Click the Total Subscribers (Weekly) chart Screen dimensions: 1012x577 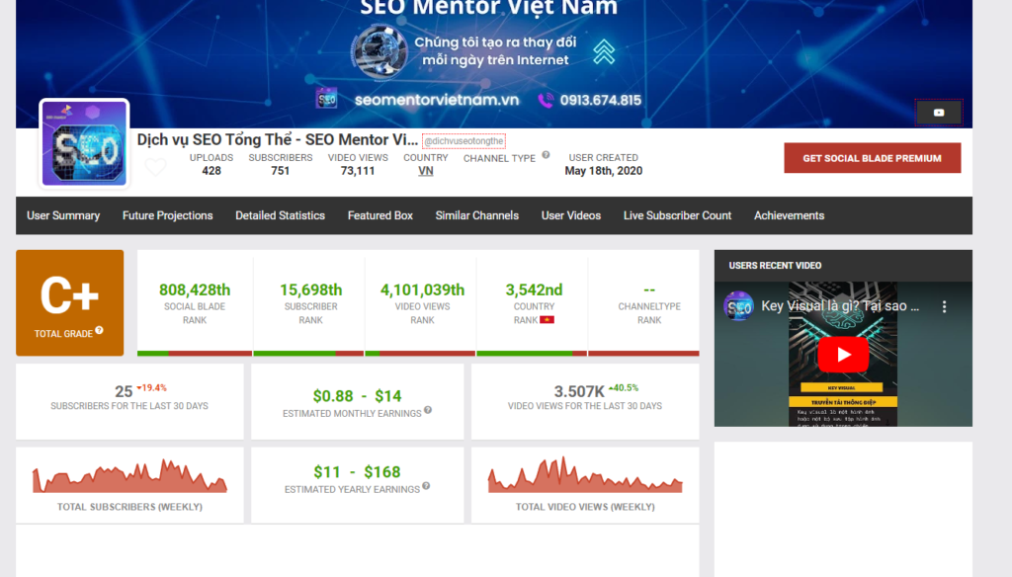129,476
